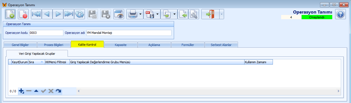
Task: Go to the next record
Action: pyautogui.click(x=58, y=14)
